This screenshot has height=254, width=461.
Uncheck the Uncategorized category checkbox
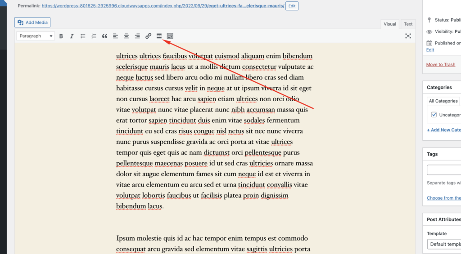pos(434,115)
